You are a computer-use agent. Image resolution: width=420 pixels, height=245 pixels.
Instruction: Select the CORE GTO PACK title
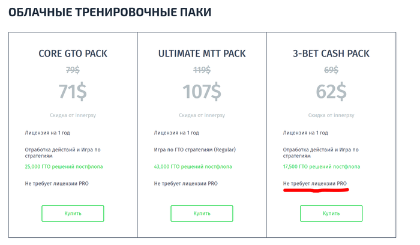(x=73, y=53)
